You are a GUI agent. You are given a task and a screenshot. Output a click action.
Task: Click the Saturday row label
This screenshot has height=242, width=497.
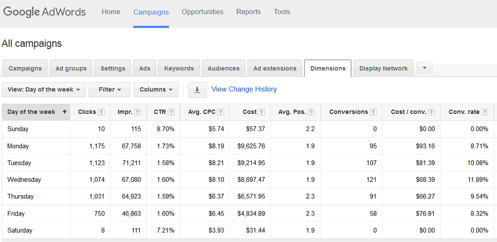coord(20,230)
